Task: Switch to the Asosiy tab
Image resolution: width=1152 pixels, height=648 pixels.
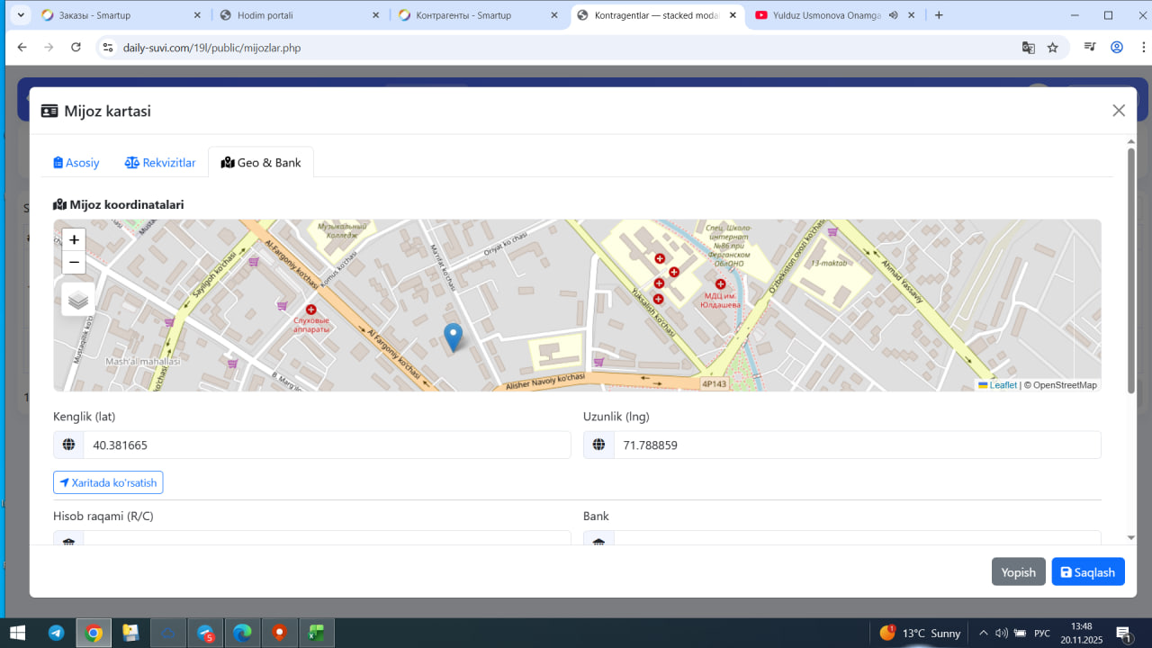Action: (x=76, y=163)
